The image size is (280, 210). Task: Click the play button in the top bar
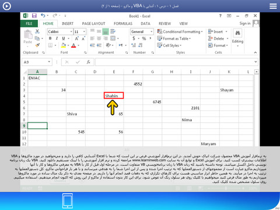[x=7, y=6]
